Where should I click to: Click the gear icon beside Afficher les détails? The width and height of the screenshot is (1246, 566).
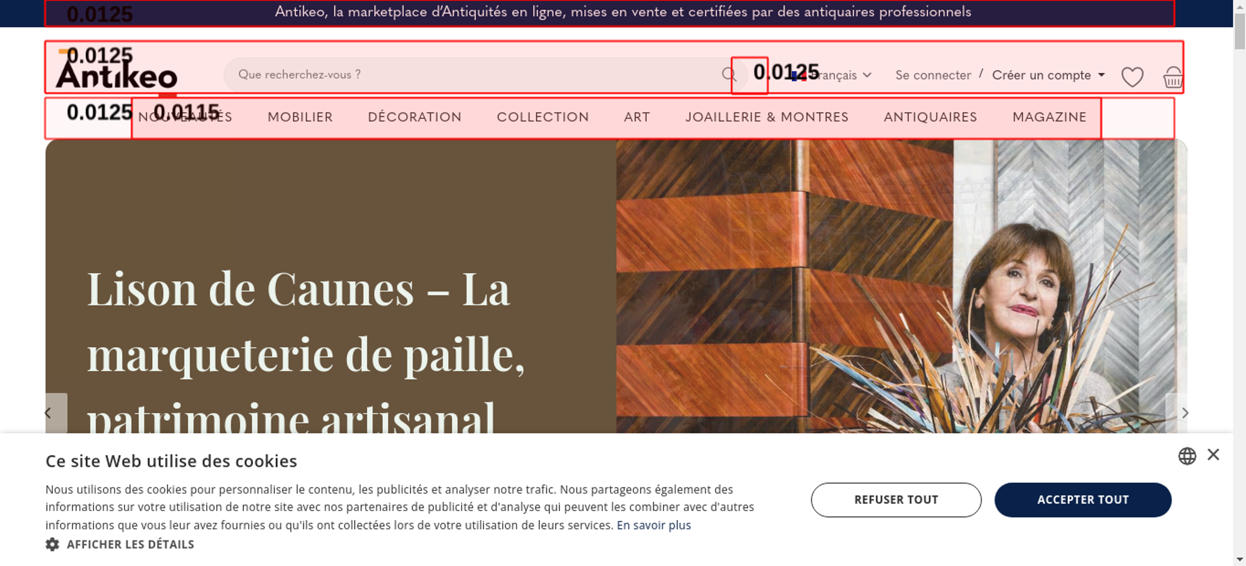[52, 544]
